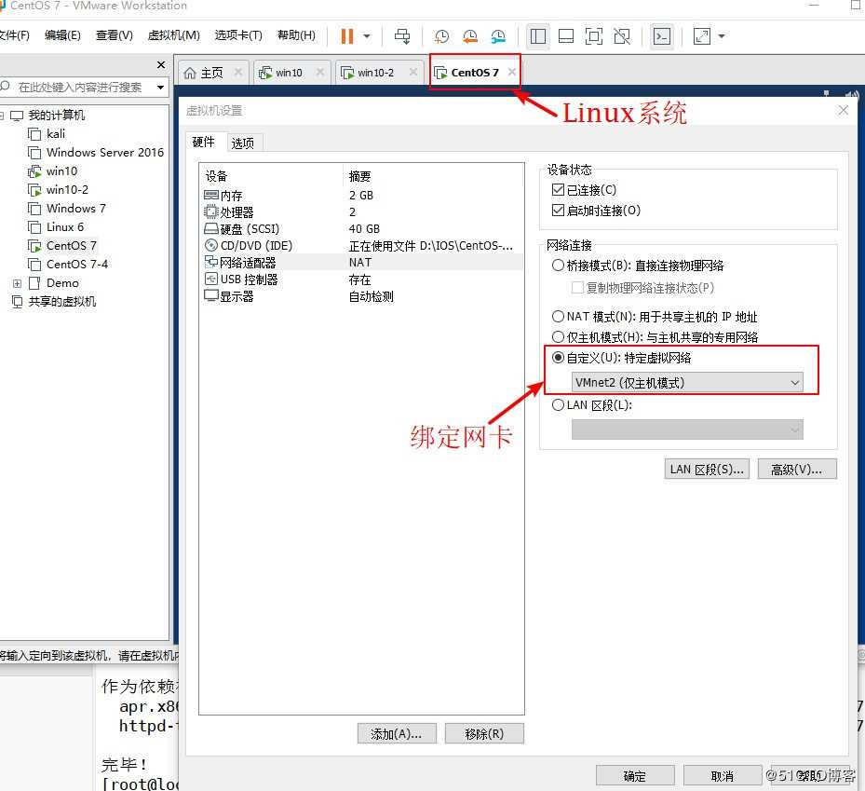Select NAT 模式(N) radio button
Screen dimensions: 865x791
pos(558,316)
